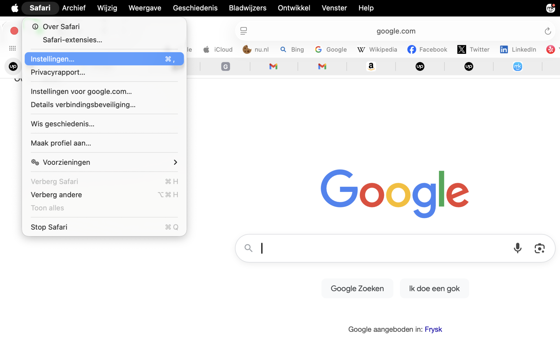Open the Geschiedenis menu in menu bar
Image resolution: width=560 pixels, height=338 pixels.
pos(195,8)
